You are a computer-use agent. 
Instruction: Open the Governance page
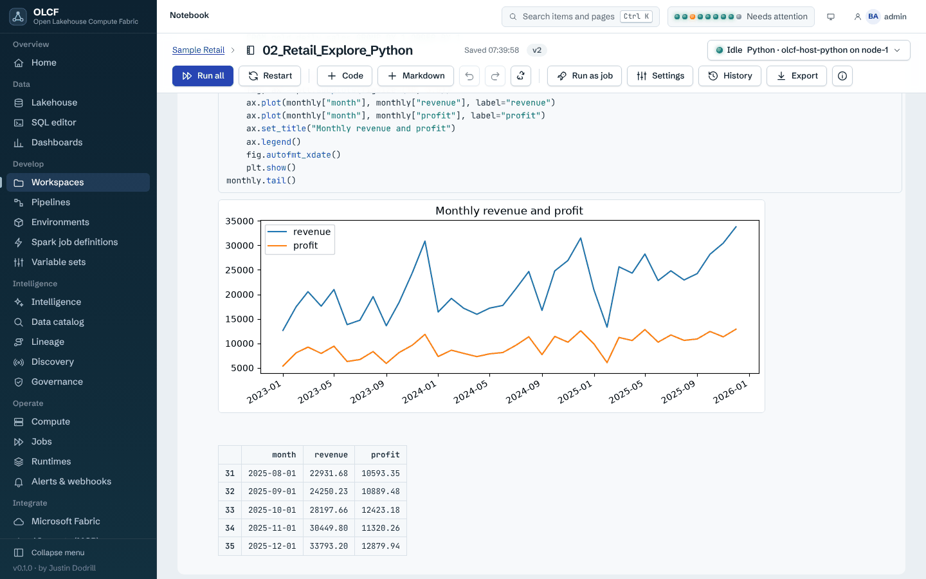pos(78,381)
